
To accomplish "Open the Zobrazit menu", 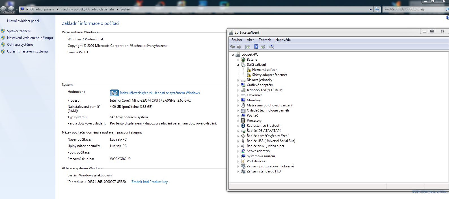I will (265, 40).
